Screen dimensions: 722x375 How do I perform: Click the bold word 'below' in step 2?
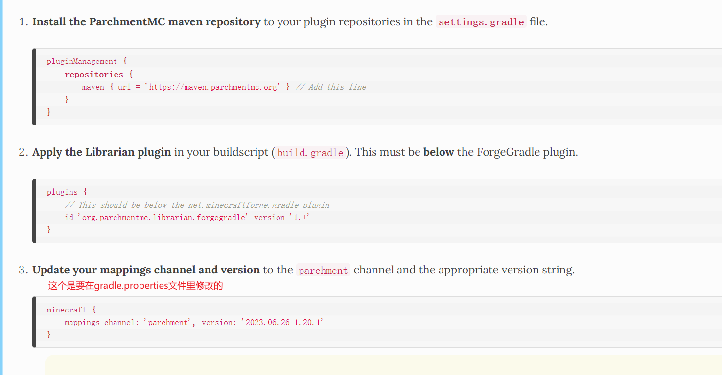[439, 152]
